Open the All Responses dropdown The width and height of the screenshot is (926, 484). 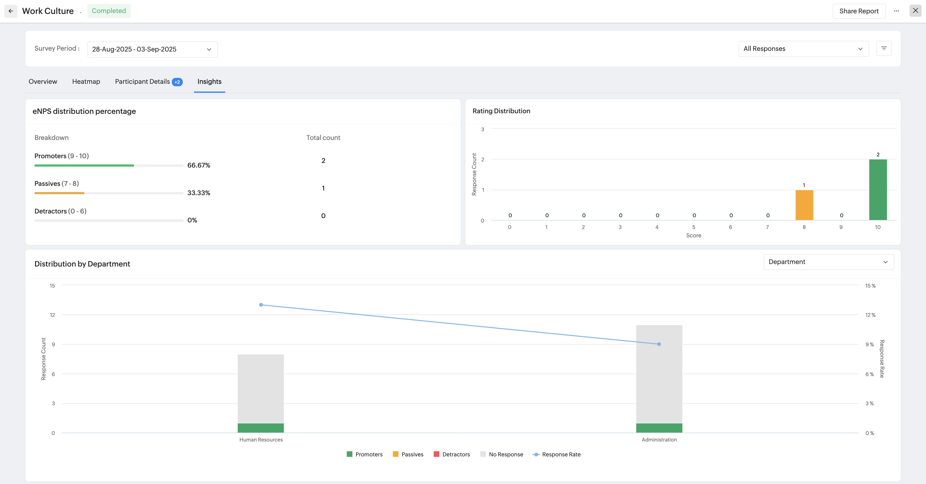[x=803, y=49]
